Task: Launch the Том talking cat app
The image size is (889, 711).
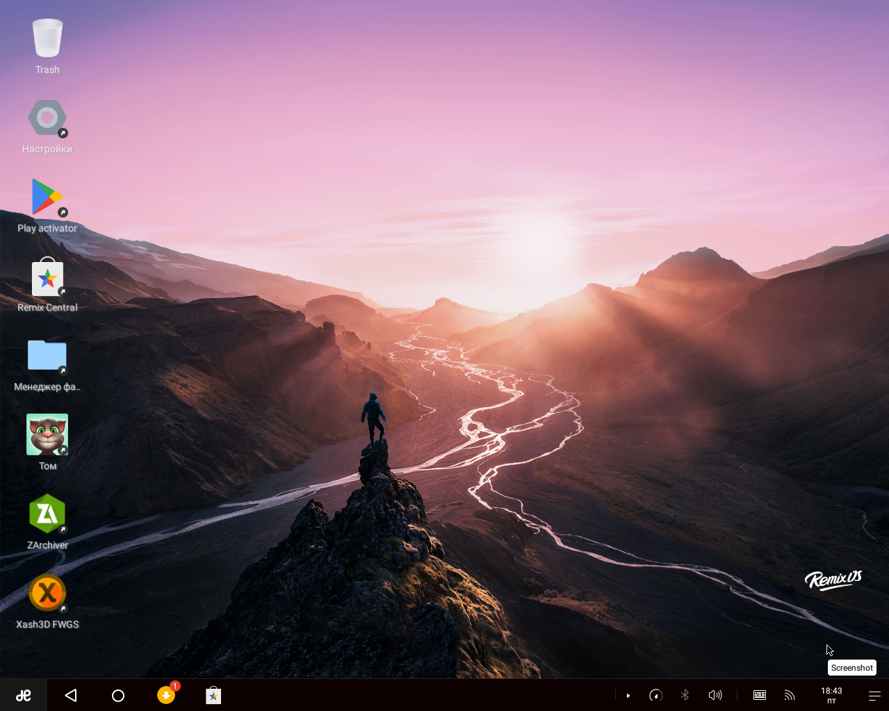Action: click(47, 435)
